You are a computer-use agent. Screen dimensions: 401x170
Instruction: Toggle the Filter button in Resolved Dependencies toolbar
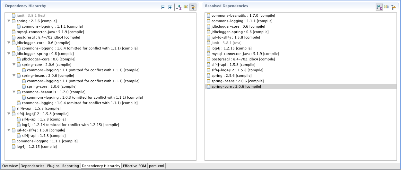(393, 7)
